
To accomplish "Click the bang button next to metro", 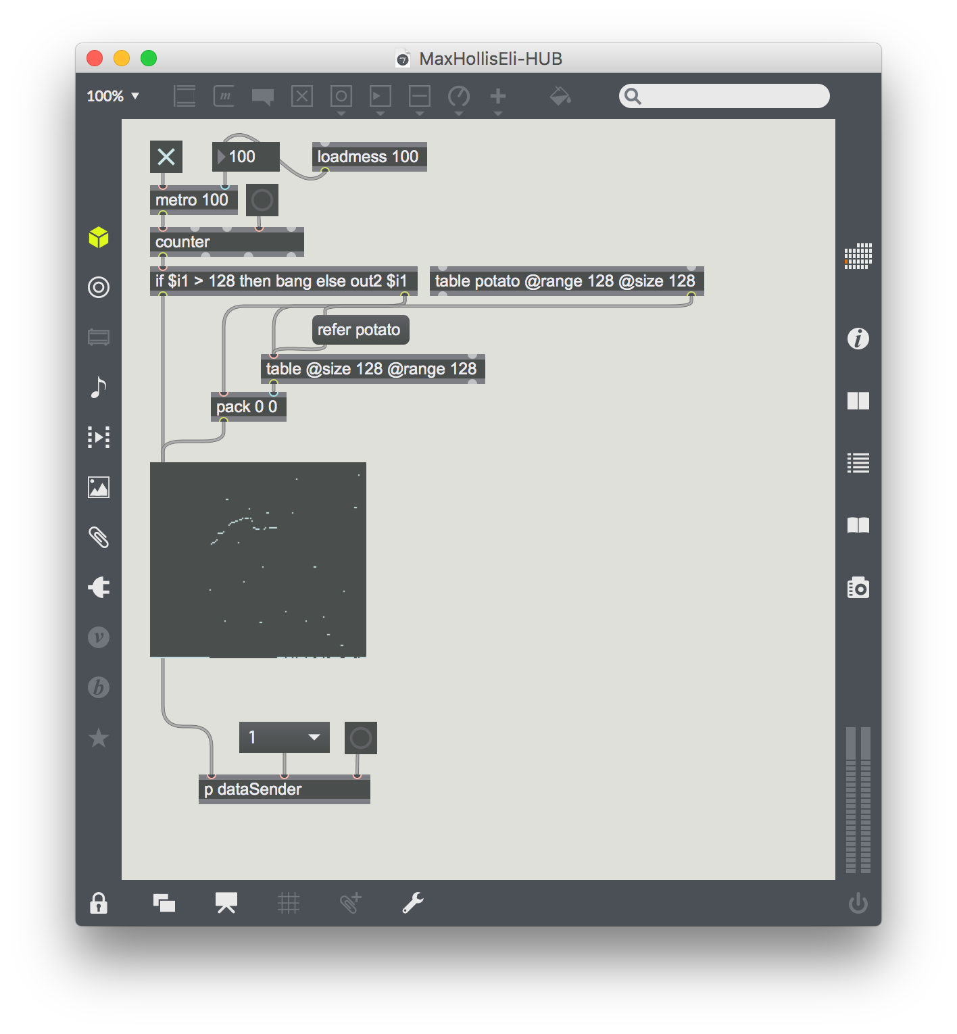I will click(262, 200).
